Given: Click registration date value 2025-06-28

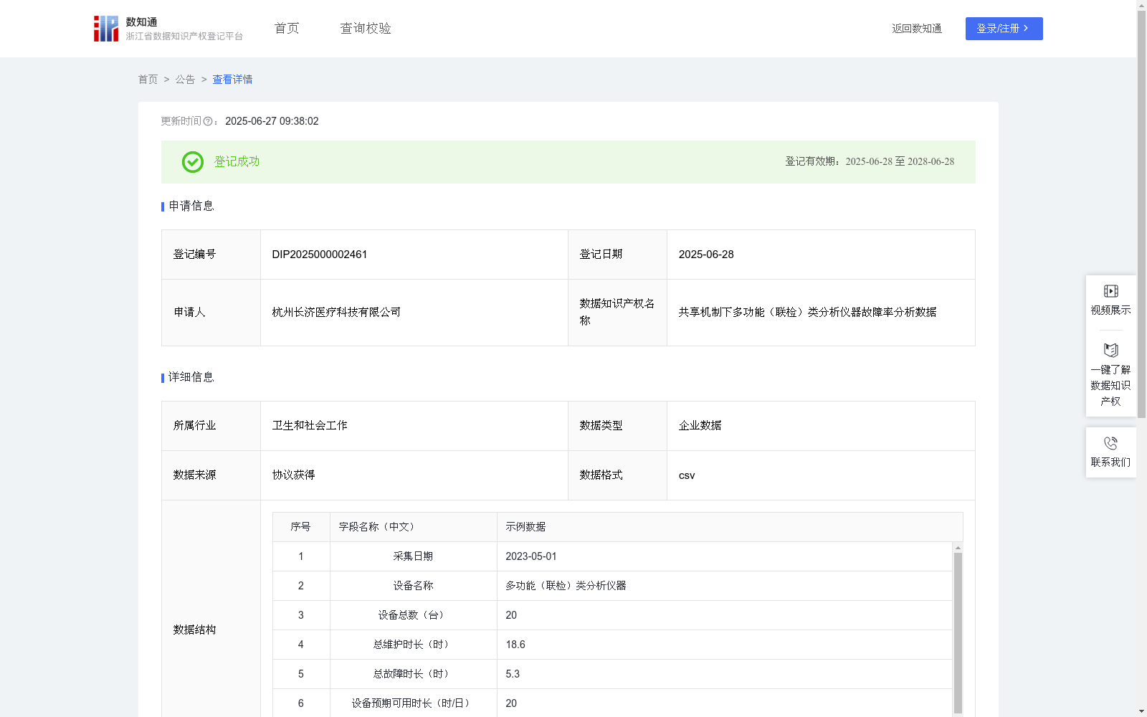Looking at the screenshot, I should coord(706,255).
